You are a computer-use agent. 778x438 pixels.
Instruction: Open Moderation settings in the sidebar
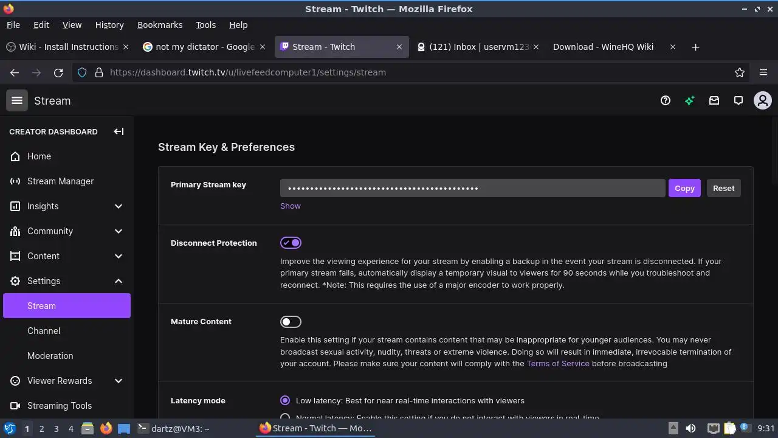[67, 356]
